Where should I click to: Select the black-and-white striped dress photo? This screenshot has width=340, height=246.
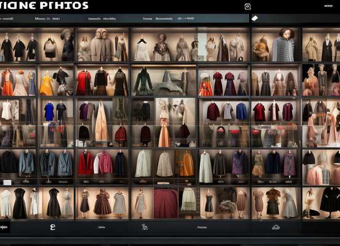(119, 203)
